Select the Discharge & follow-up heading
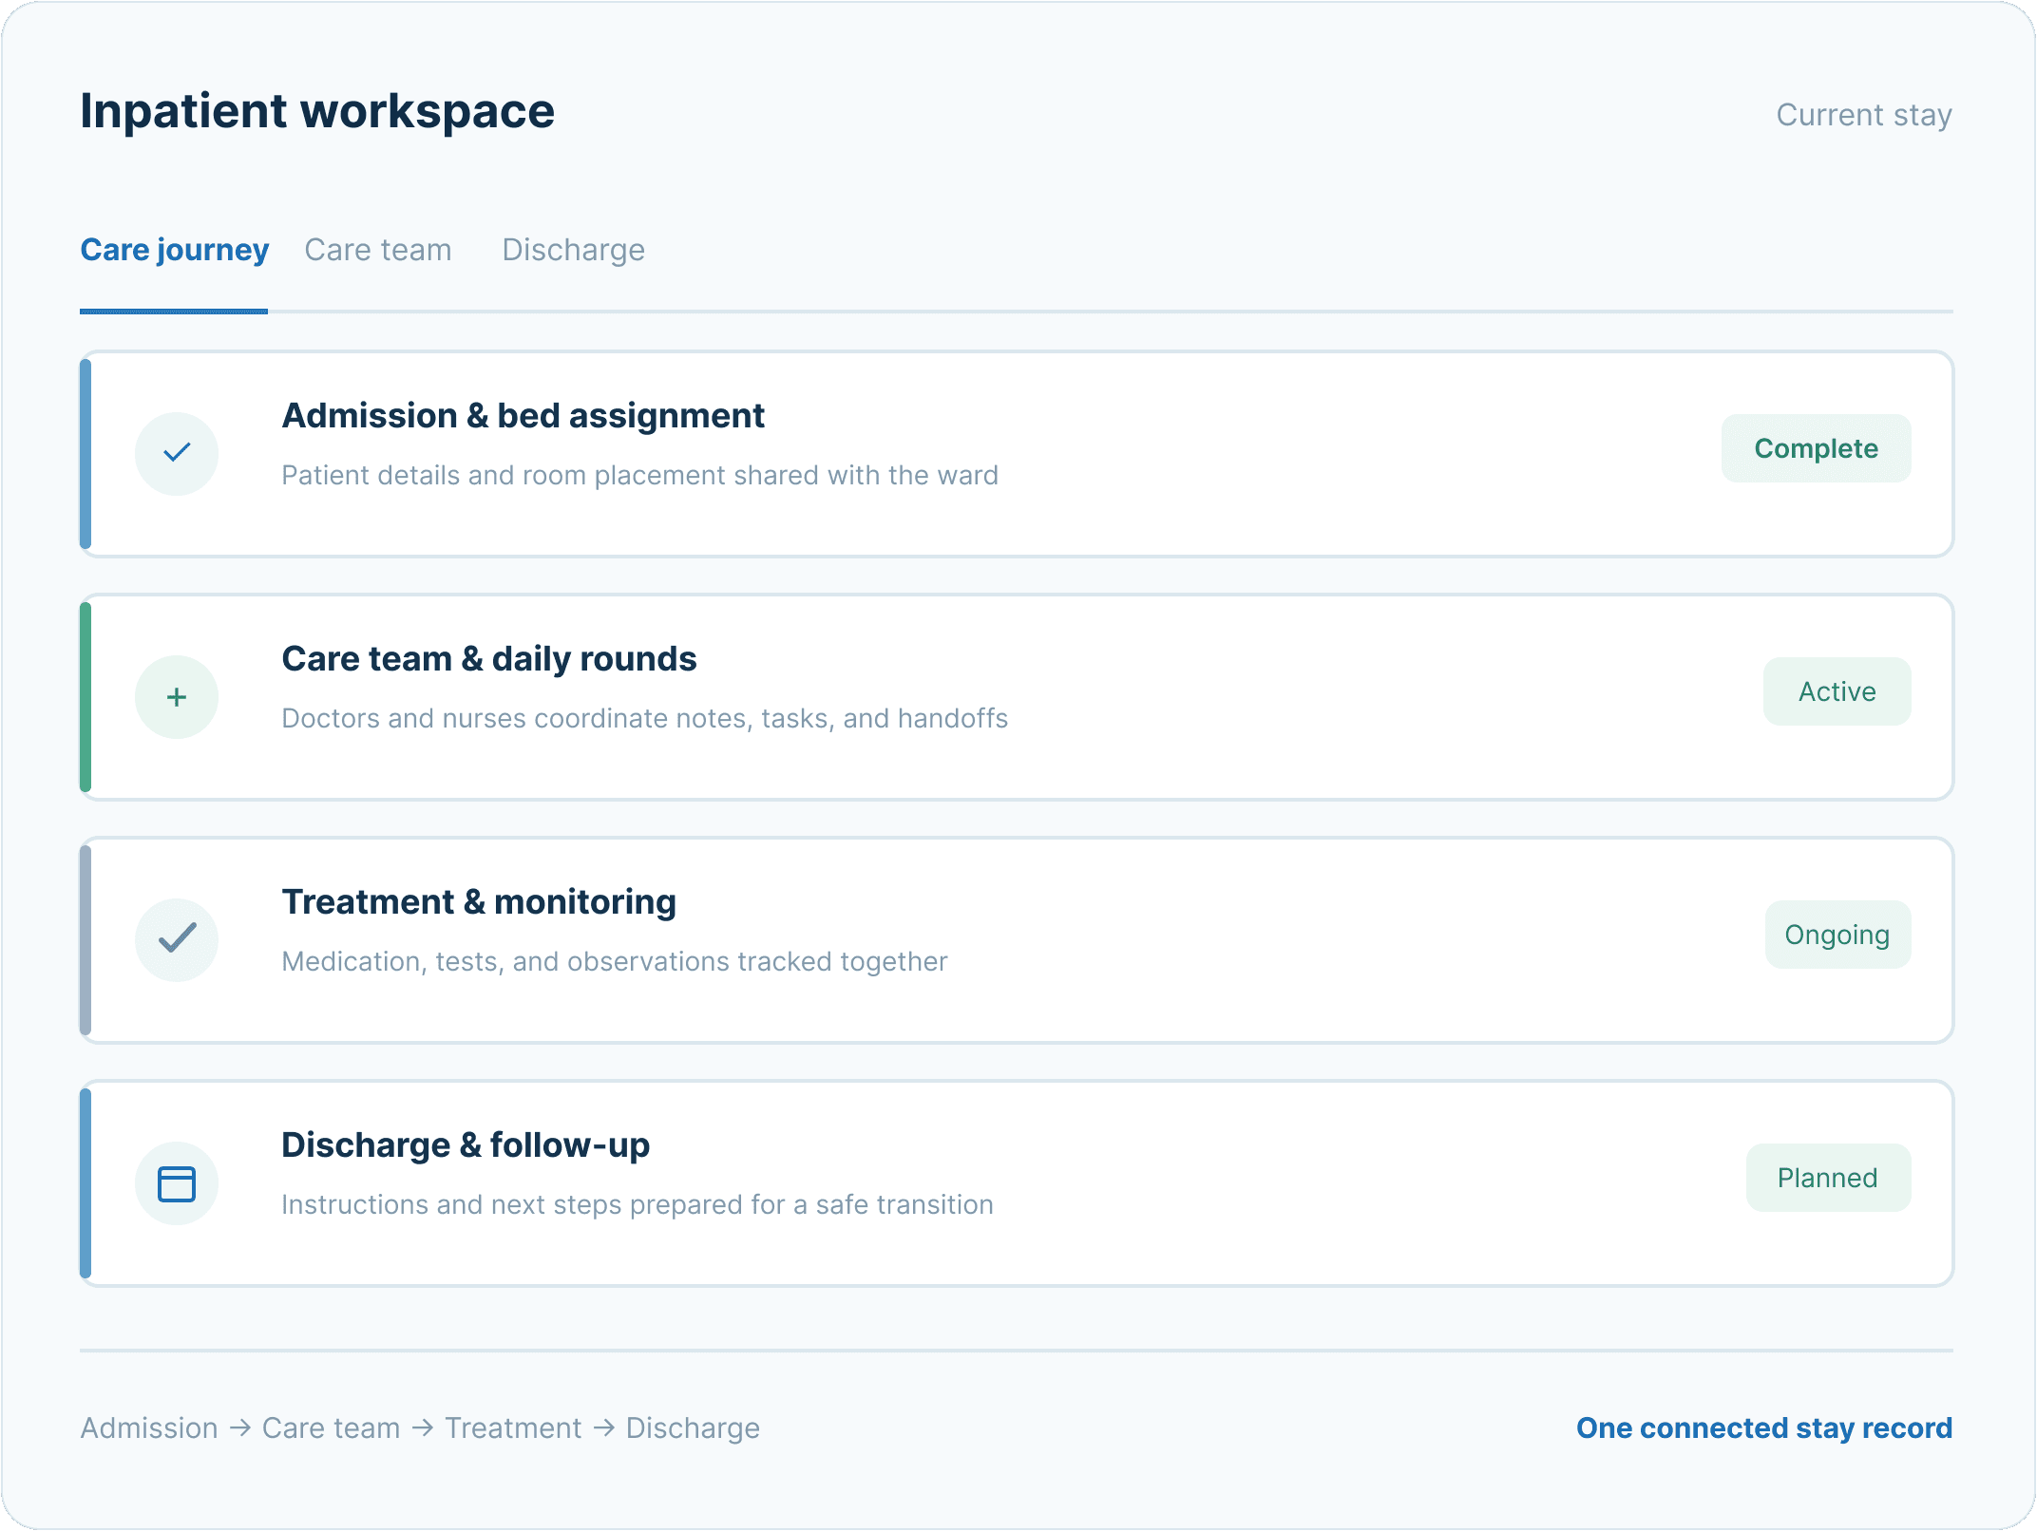Screen dimensions: 2037x1531 tap(466, 1145)
